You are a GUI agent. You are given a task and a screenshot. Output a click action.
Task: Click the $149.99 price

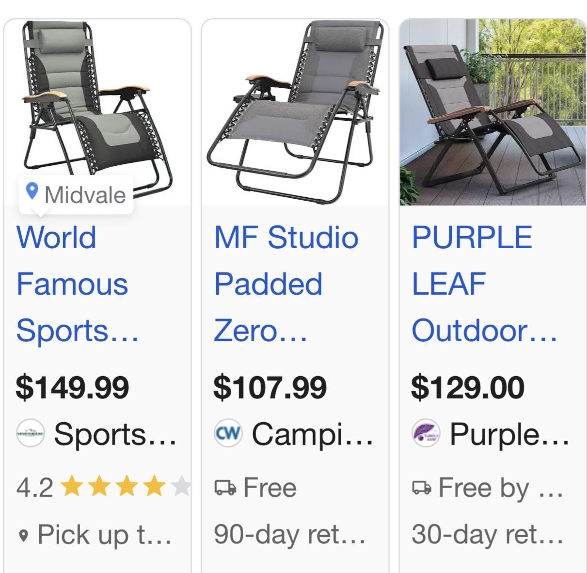point(72,387)
